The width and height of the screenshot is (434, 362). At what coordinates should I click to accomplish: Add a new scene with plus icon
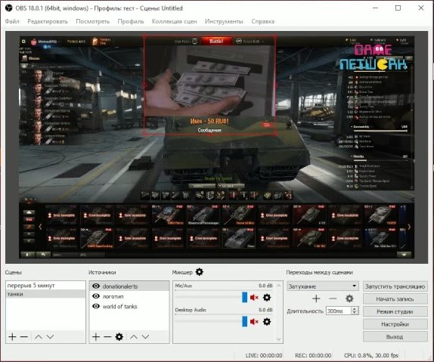pyautogui.click(x=12, y=337)
